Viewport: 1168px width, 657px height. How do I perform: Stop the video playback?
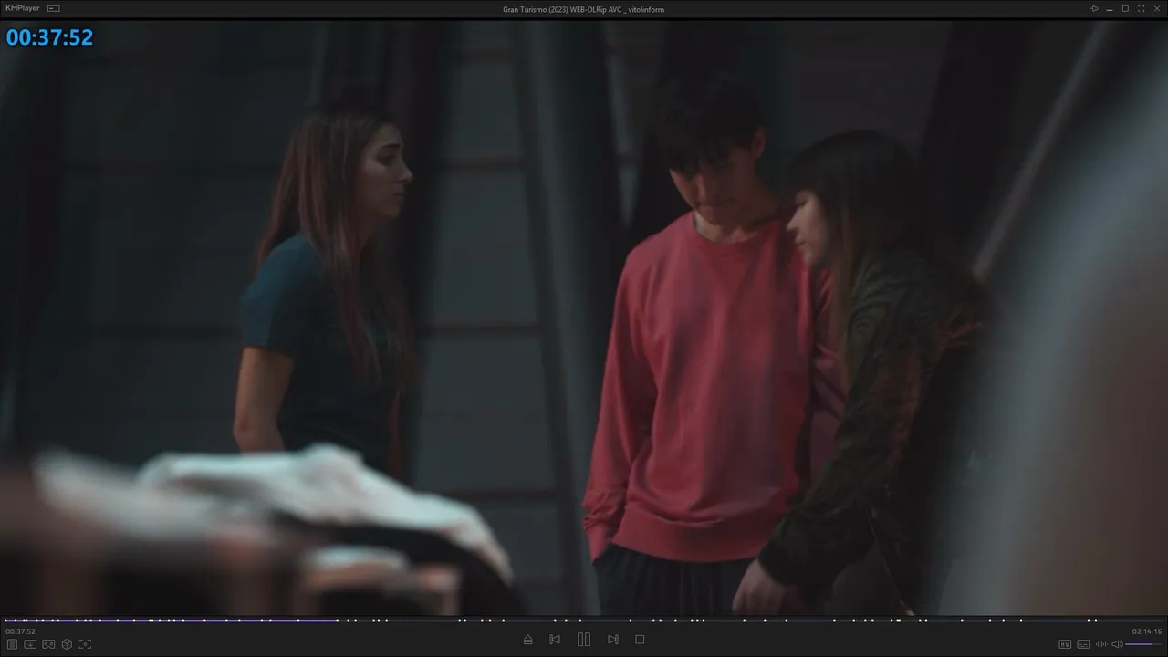[x=640, y=640]
